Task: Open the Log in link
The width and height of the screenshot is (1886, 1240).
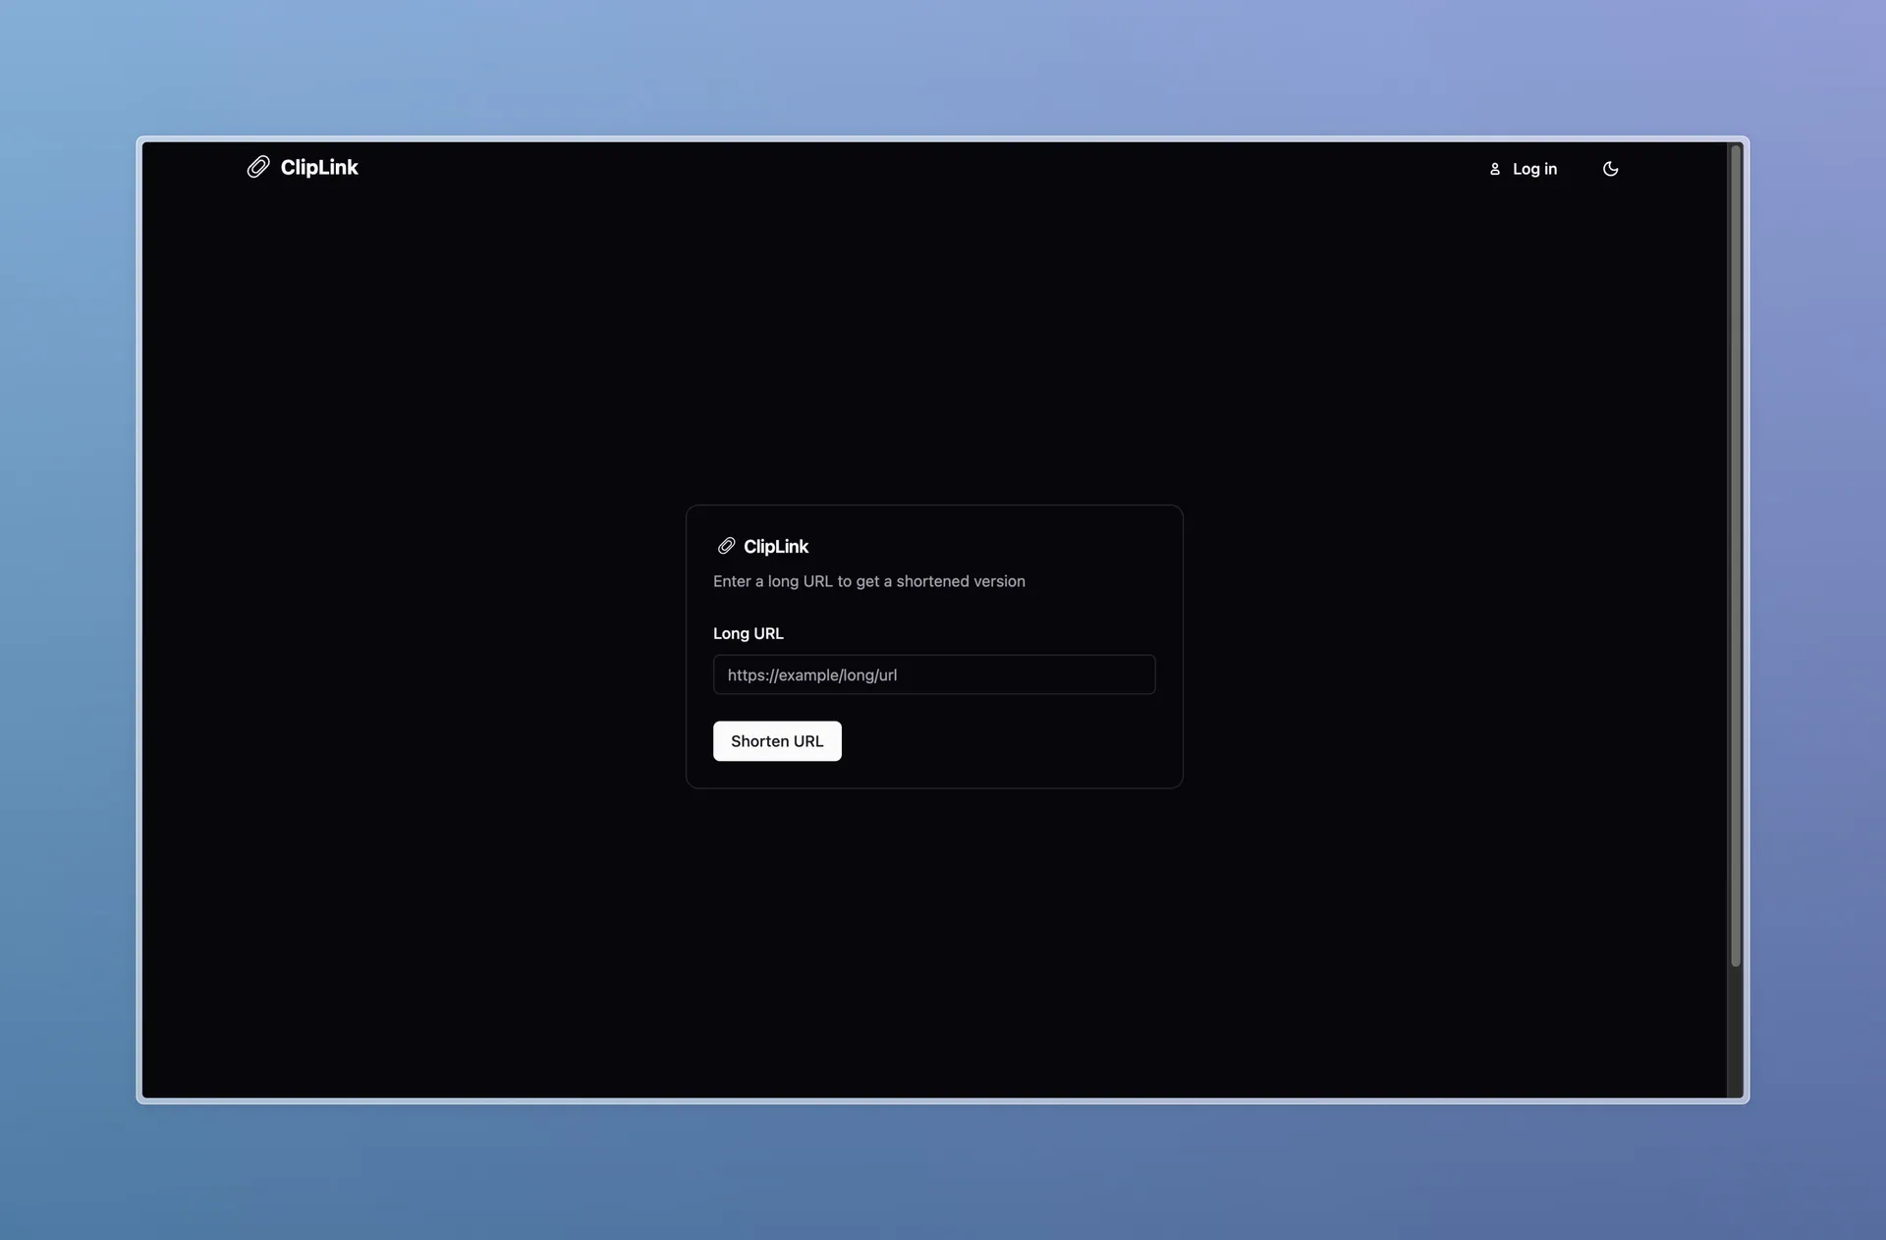Action: coord(1534,168)
